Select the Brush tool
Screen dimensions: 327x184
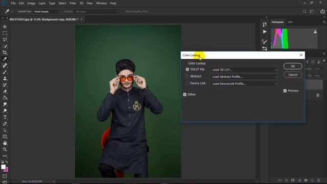point(5,72)
